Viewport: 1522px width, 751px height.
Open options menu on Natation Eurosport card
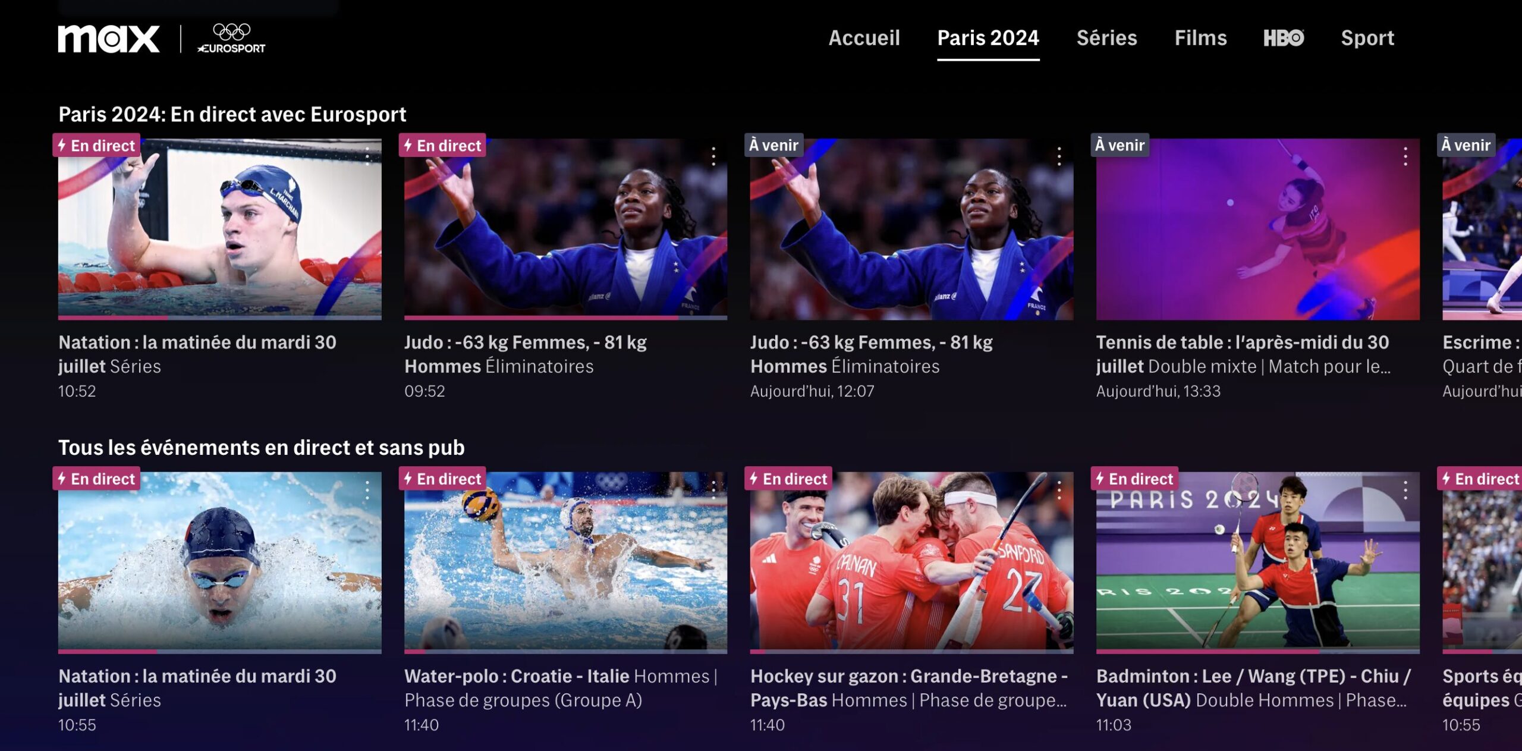[x=367, y=156]
